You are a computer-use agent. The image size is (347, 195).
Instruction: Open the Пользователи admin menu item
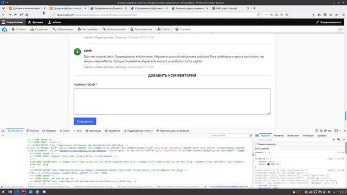point(141,29)
